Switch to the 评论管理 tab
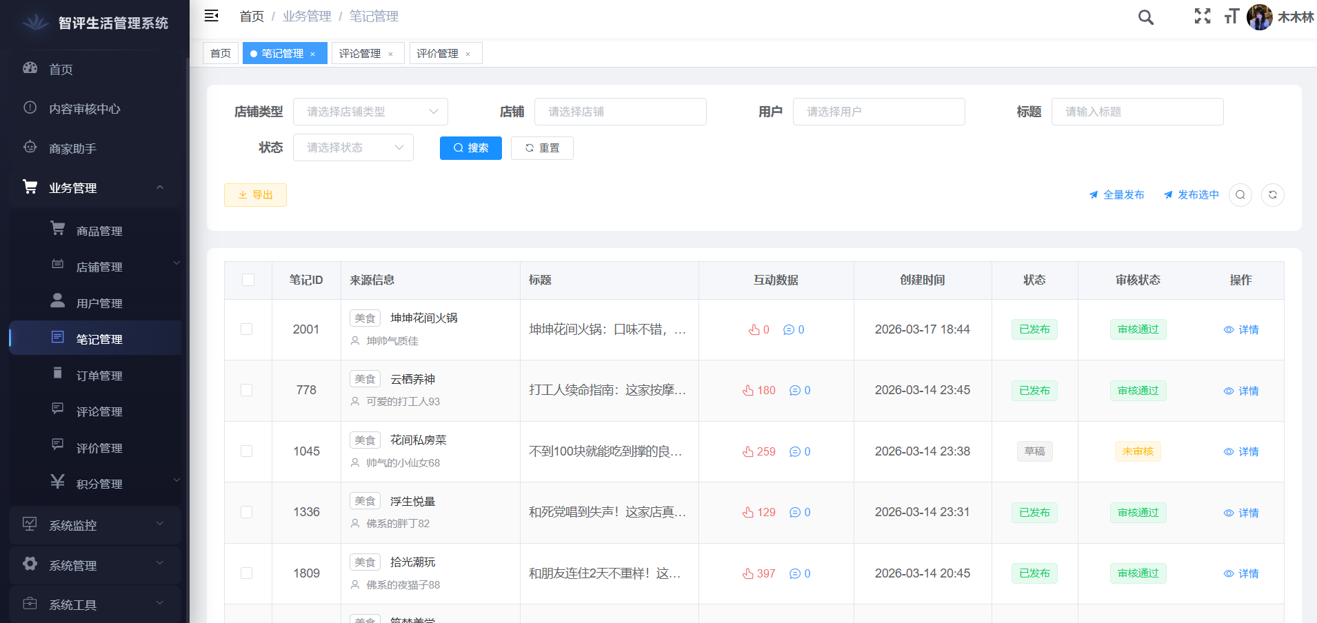Screen dimensions: 1317x623 [x=361, y=53]
